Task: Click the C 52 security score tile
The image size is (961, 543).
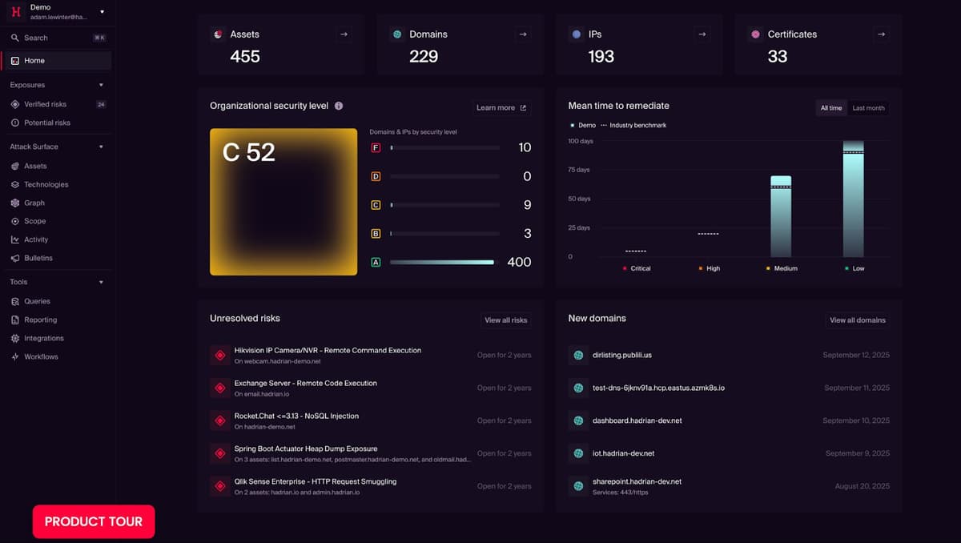Action: (283, 202)
